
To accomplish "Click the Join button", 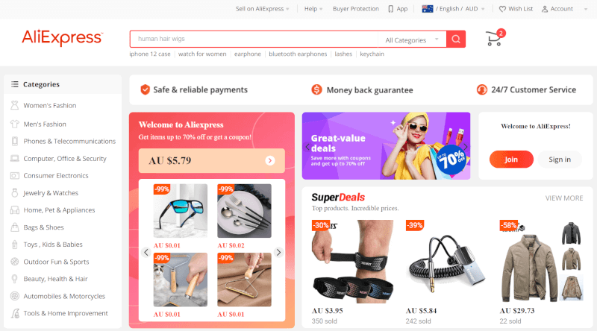I will point(511,160).
